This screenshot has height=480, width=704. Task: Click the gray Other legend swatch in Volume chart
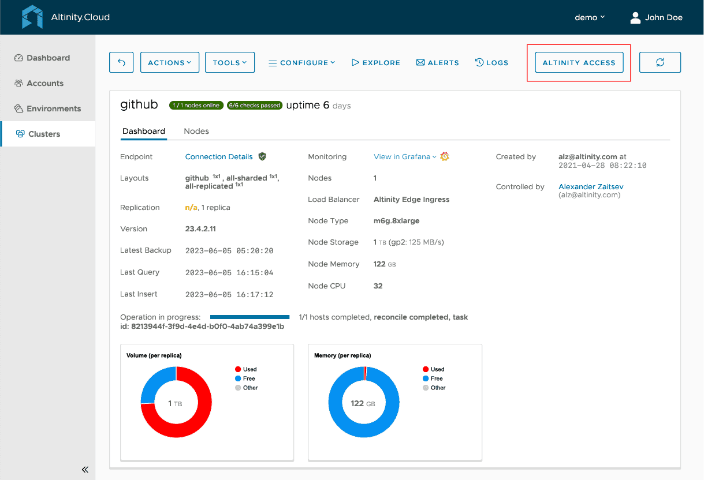[x=238, y=388]
